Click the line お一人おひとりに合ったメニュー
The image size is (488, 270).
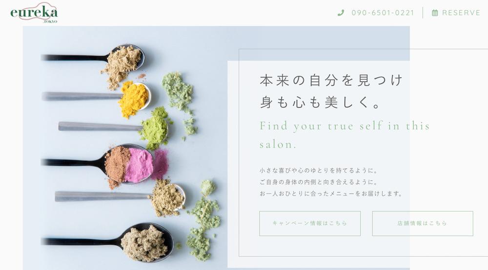tap(331, 193)
